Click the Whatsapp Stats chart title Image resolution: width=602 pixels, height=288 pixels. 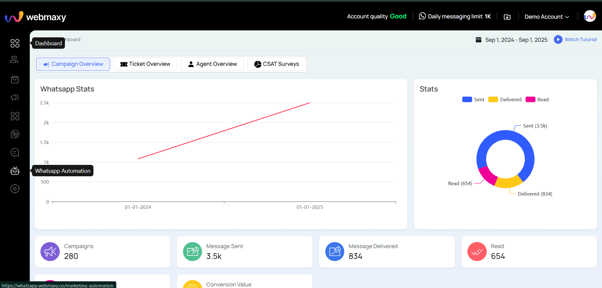coord(67,89)
